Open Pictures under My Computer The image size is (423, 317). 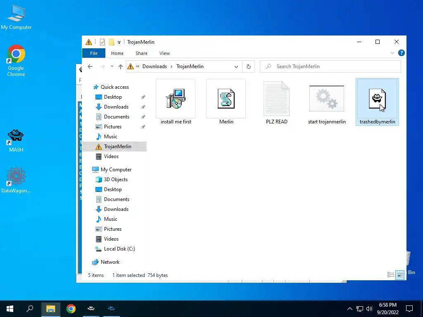[112, 229]
